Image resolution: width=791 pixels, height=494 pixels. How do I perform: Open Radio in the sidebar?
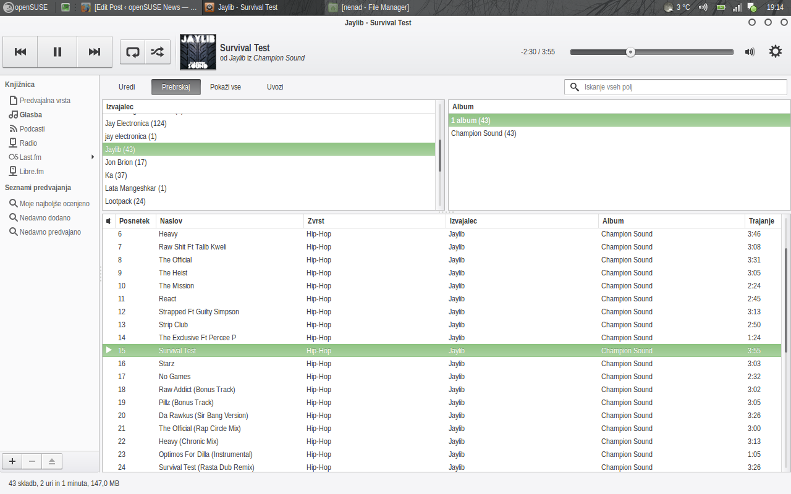click(x=28, y=143)
